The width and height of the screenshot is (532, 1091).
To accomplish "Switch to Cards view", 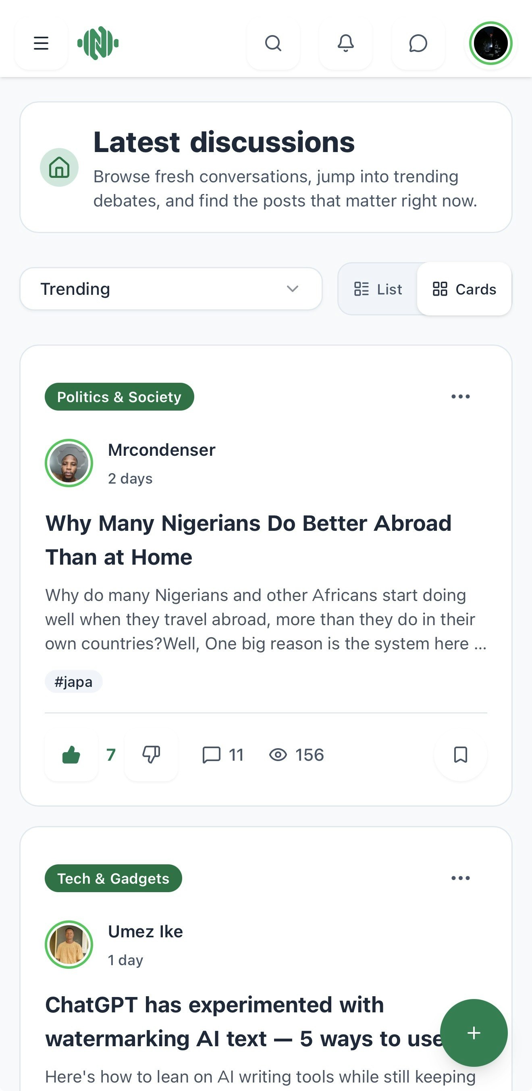I will (x=464, y=289).
